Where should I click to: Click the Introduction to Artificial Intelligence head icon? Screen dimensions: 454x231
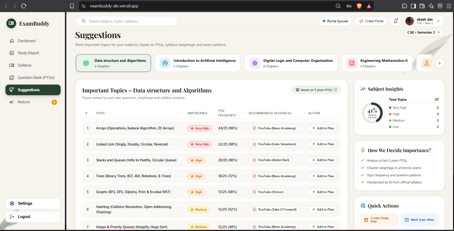(x=165, y=63)
